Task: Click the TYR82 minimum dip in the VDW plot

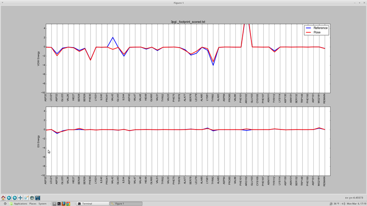Action: 213,65
